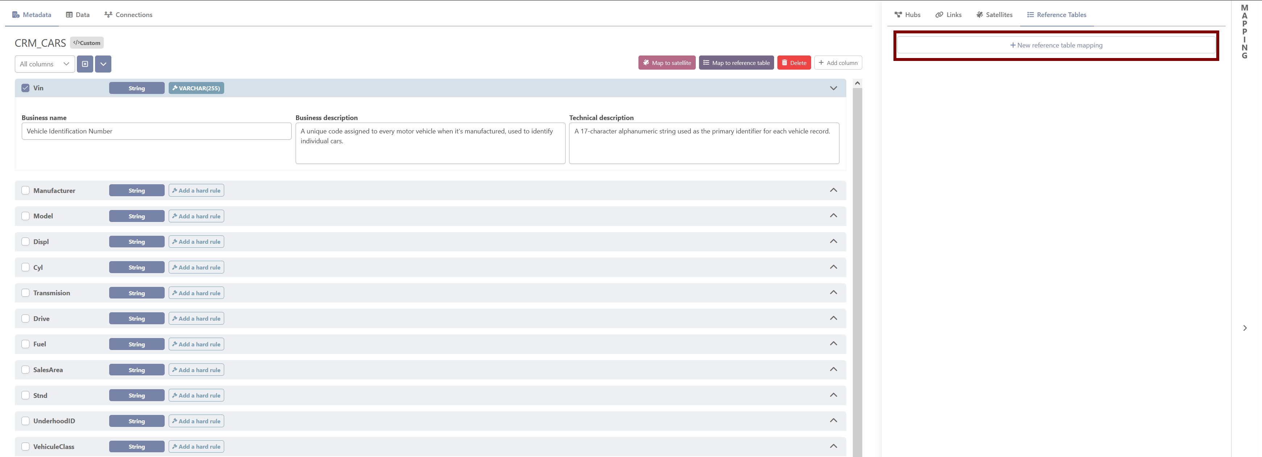Click the scrollbar up arrow
The width and height of the screenshot is (1262, 457).
[857, 83]
